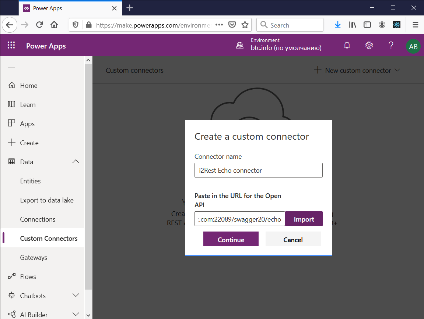Click the browser address bar URL
The height and width of the screenshot is (319, 424).
point(153,25)
